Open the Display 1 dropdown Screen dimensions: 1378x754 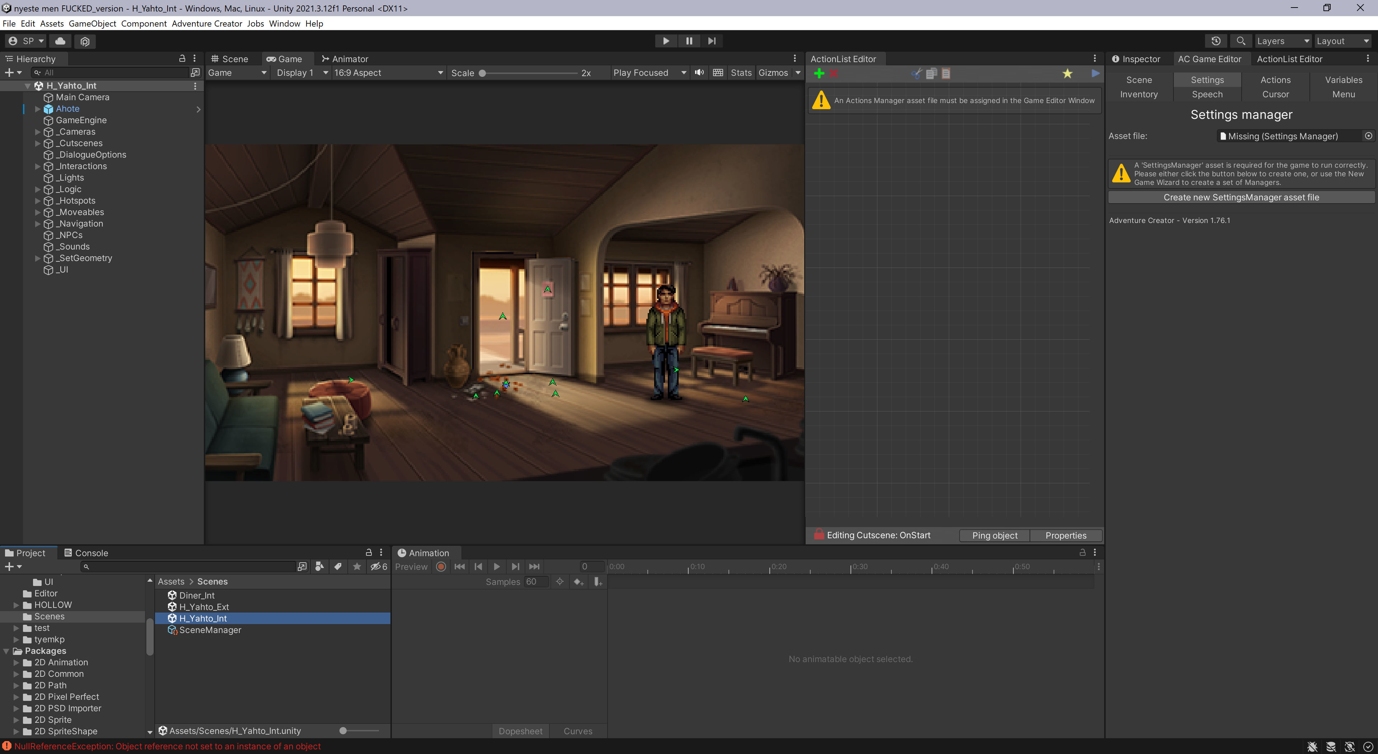pyautogui.click(x=301, y=73)
